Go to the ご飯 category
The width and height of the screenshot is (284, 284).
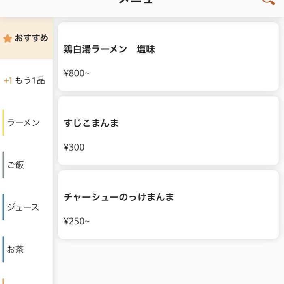coord(15,165)
